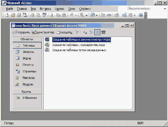
Task: Open the Вид menu
Action: [x=33, y=9]
